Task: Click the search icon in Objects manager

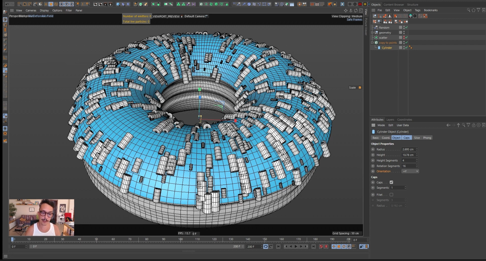Action: point(468,10)
